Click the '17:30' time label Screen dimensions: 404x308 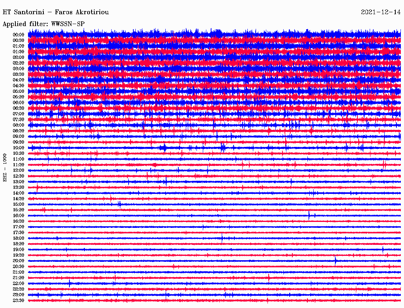(x=19, y=233)
